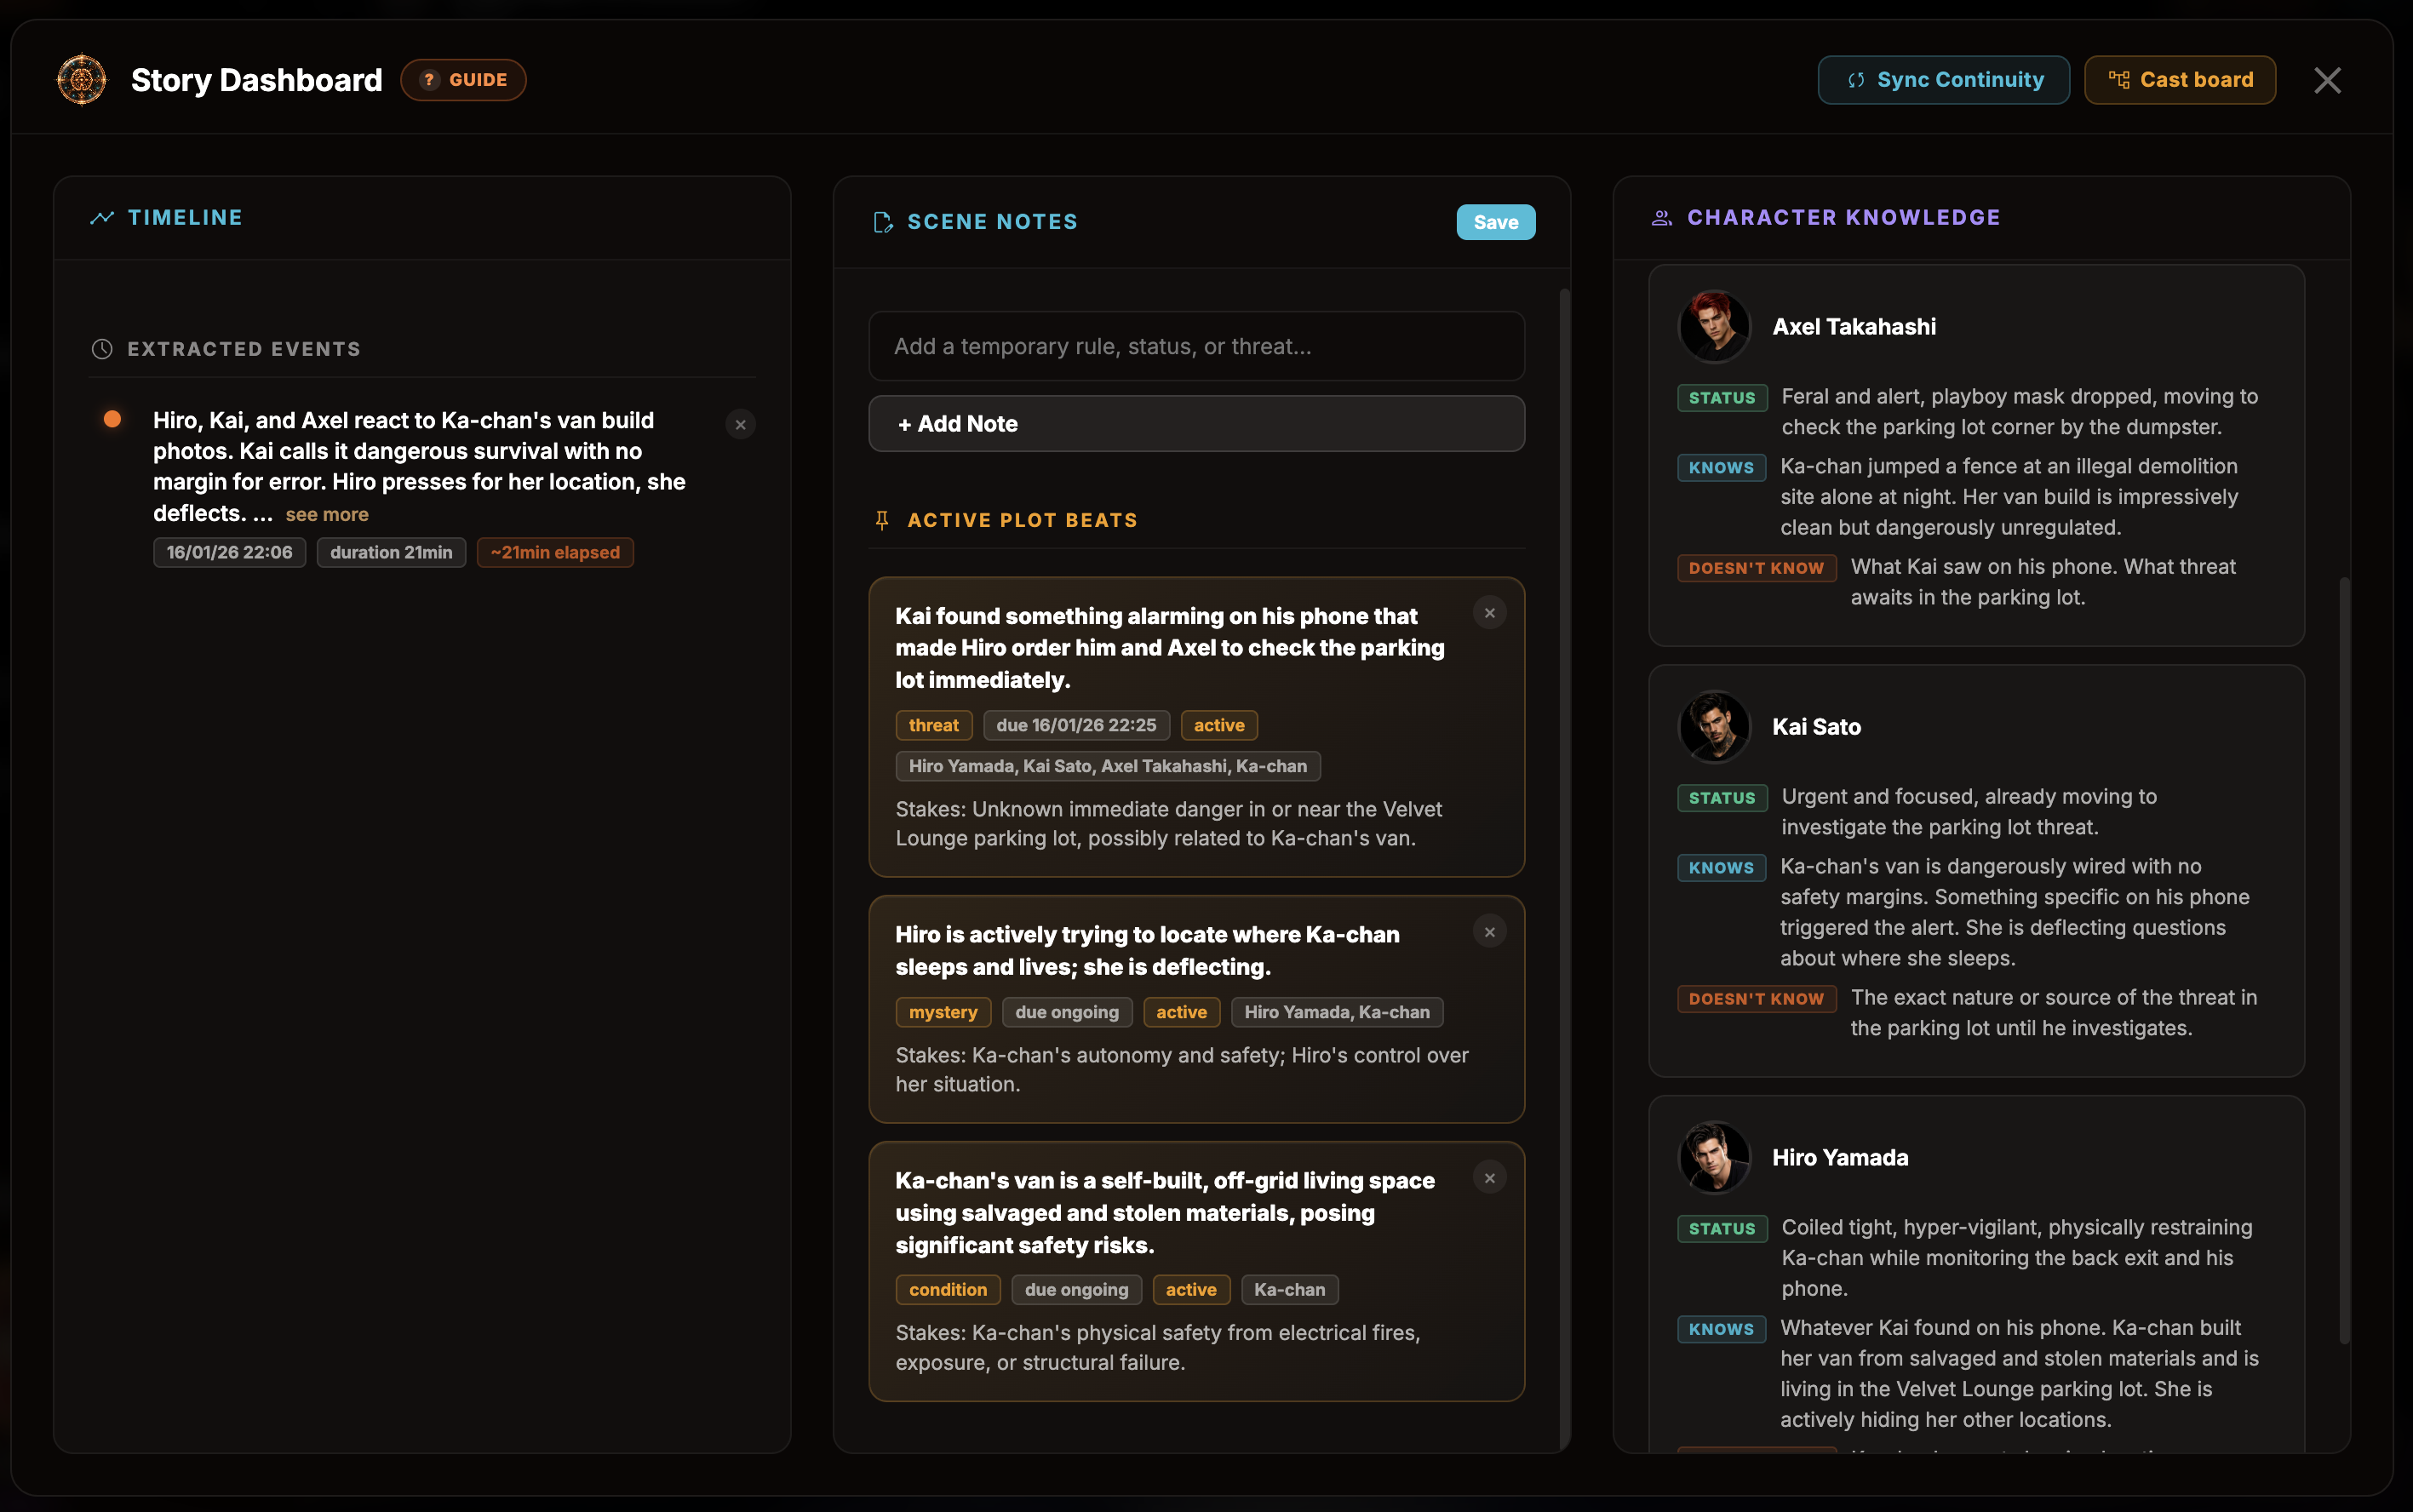Click Kai Sato's name
The image size is (2413, 1512).
click(1816, 727)
